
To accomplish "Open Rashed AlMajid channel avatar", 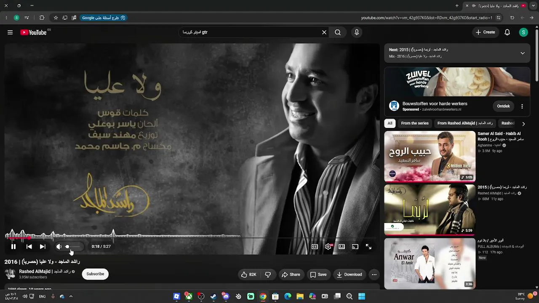I will (x=10, y=274).
